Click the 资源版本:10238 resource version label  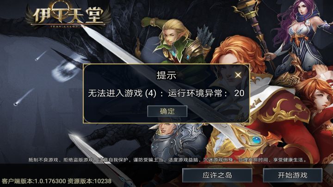pos(89,181)
